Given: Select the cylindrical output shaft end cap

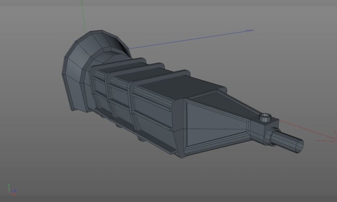Looking at the screenshot, I should 300,146.
